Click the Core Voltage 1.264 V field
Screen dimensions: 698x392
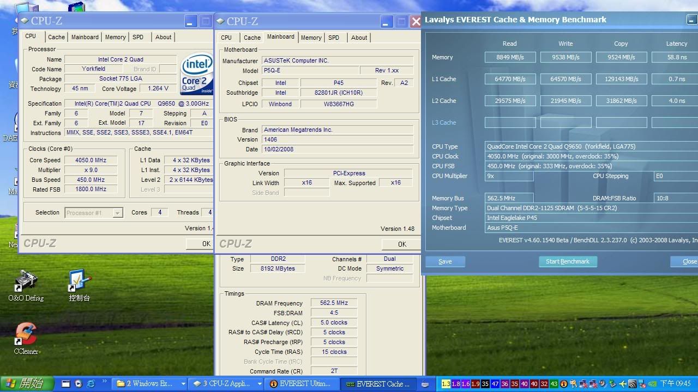pos(158,88)
